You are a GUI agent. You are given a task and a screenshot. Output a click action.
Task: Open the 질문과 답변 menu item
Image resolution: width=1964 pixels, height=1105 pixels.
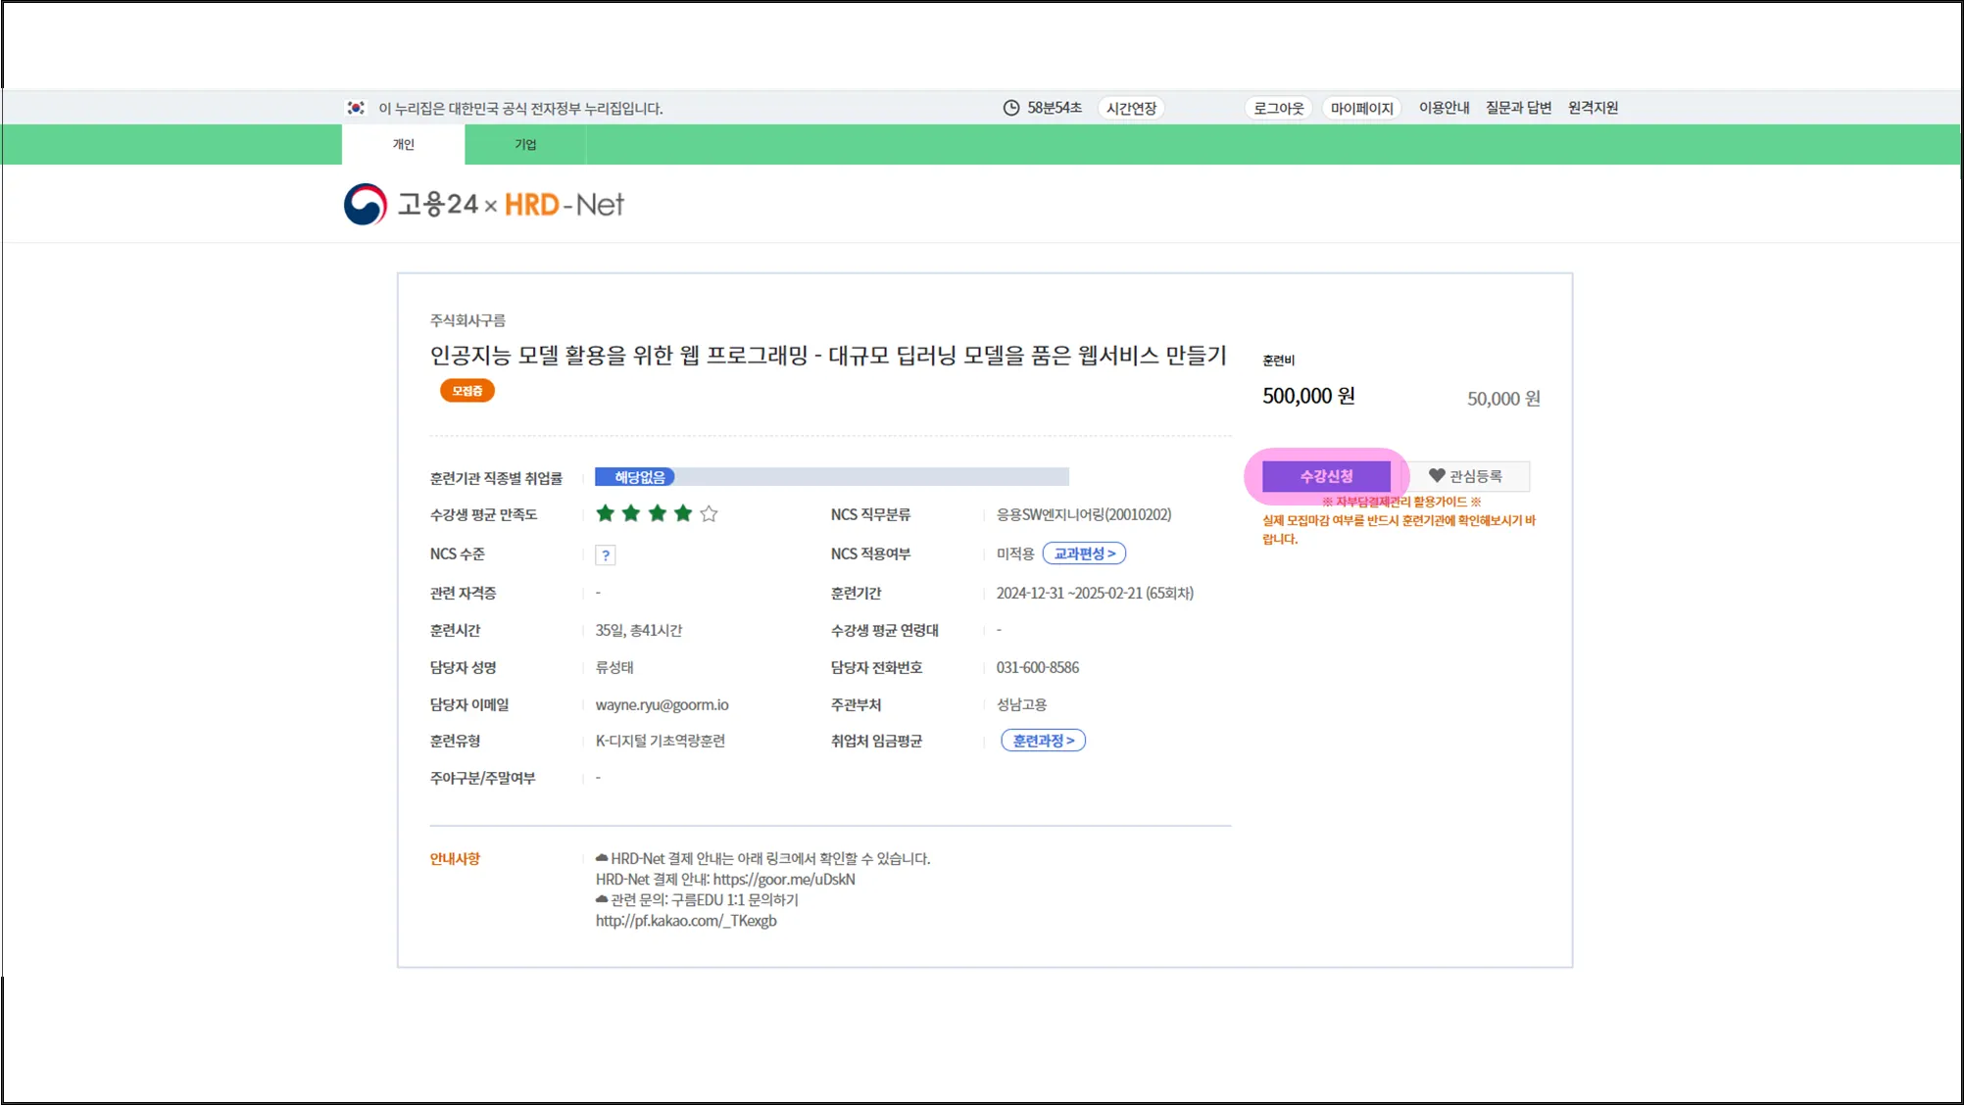(x=1518, y=108)
